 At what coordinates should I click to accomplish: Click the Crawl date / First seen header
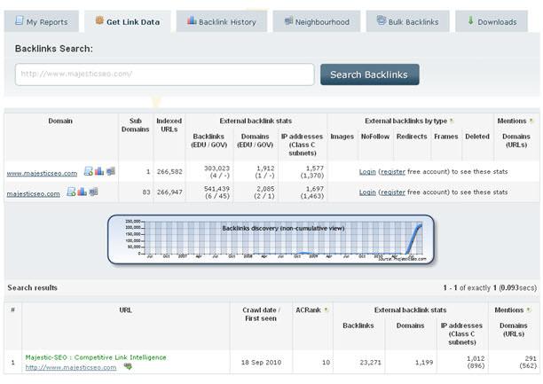(x=261, y=314)
